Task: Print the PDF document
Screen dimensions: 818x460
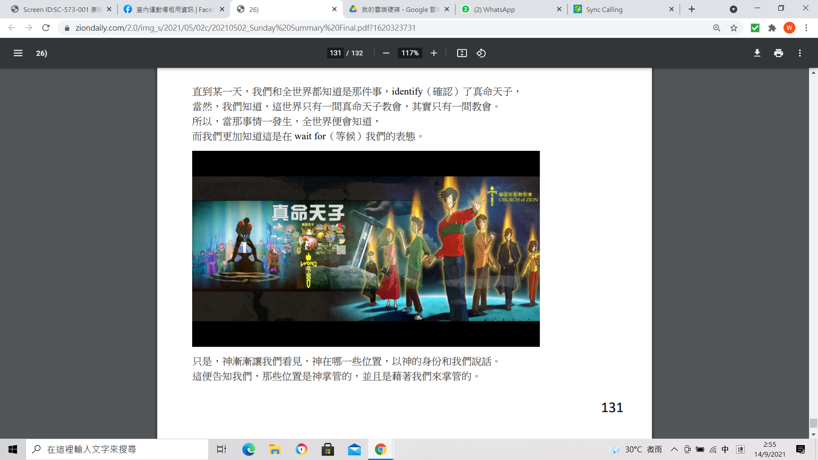Action: [x=778, y=53]
